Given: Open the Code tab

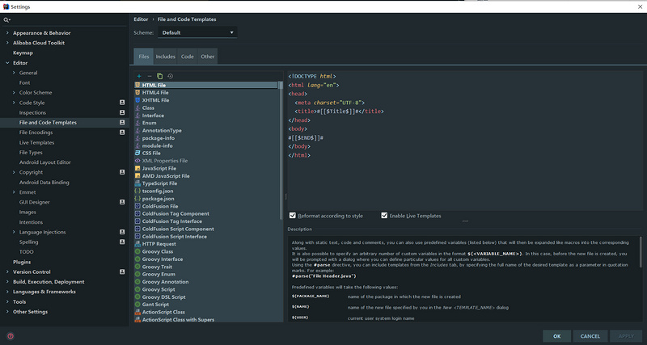Looking at the screenshot, I should pos(187,57).
